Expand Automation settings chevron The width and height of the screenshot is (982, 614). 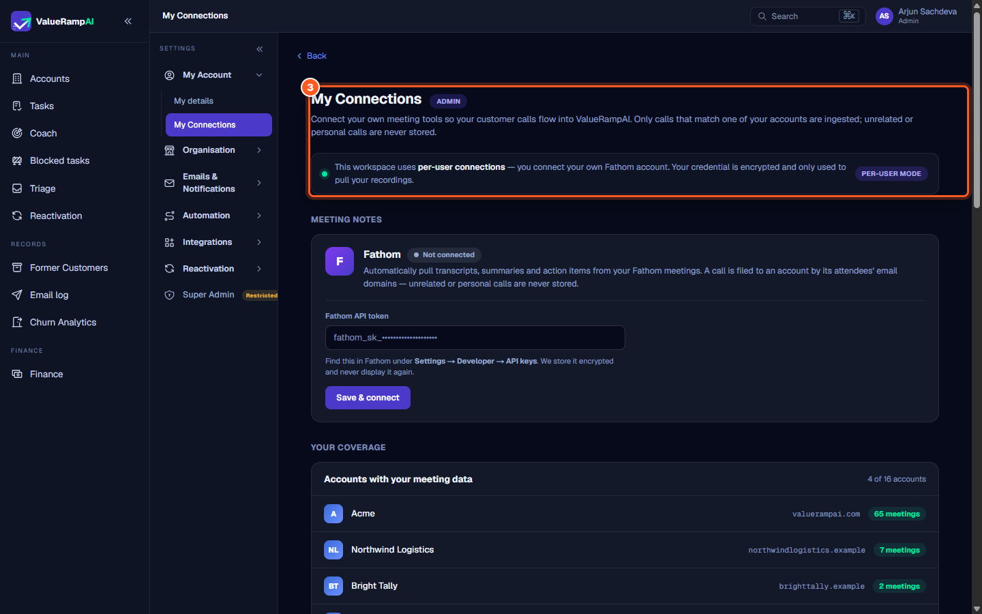tap(259, 216)
